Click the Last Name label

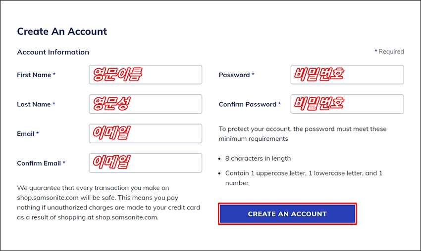(x=36, y=104)
